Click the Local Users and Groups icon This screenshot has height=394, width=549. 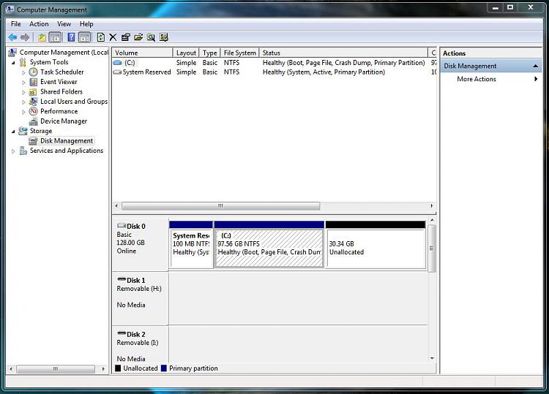click(x=33, y=102)
